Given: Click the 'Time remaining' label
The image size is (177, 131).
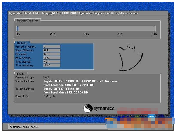Looking at the screenshot, I should [x=24, y=65].
